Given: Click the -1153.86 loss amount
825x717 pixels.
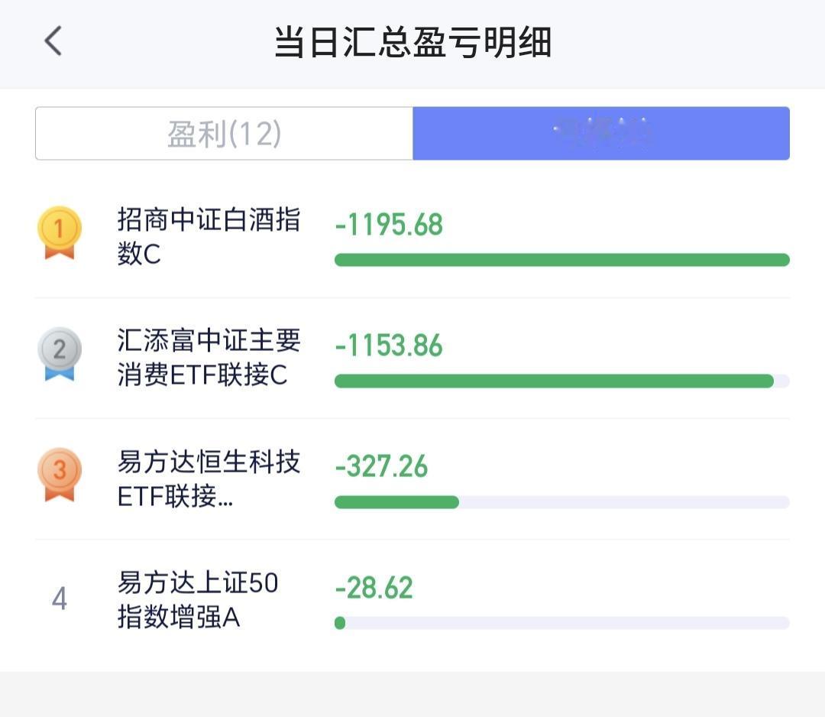Looking at the screenshot, I should [389, 346].
